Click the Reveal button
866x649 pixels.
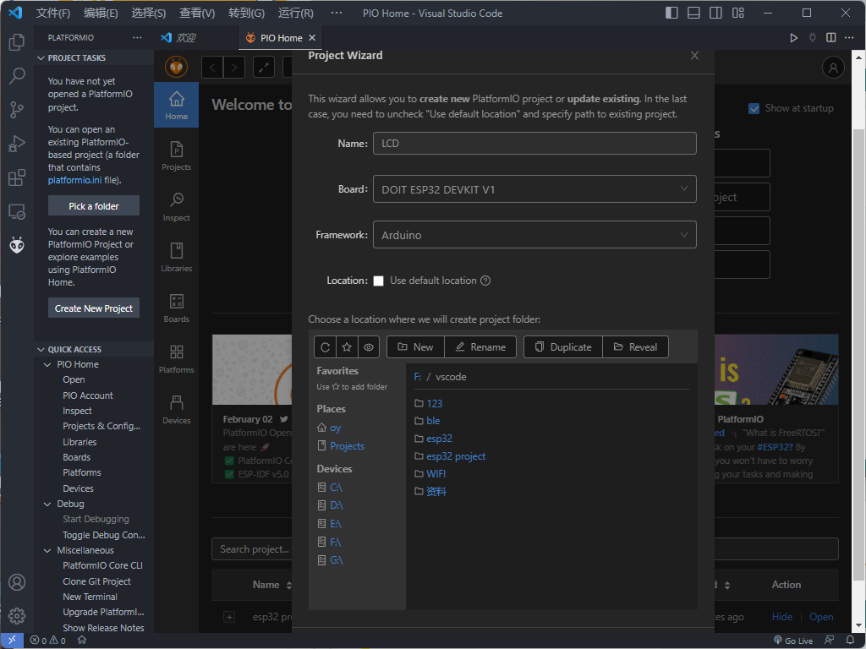[636, 347]
